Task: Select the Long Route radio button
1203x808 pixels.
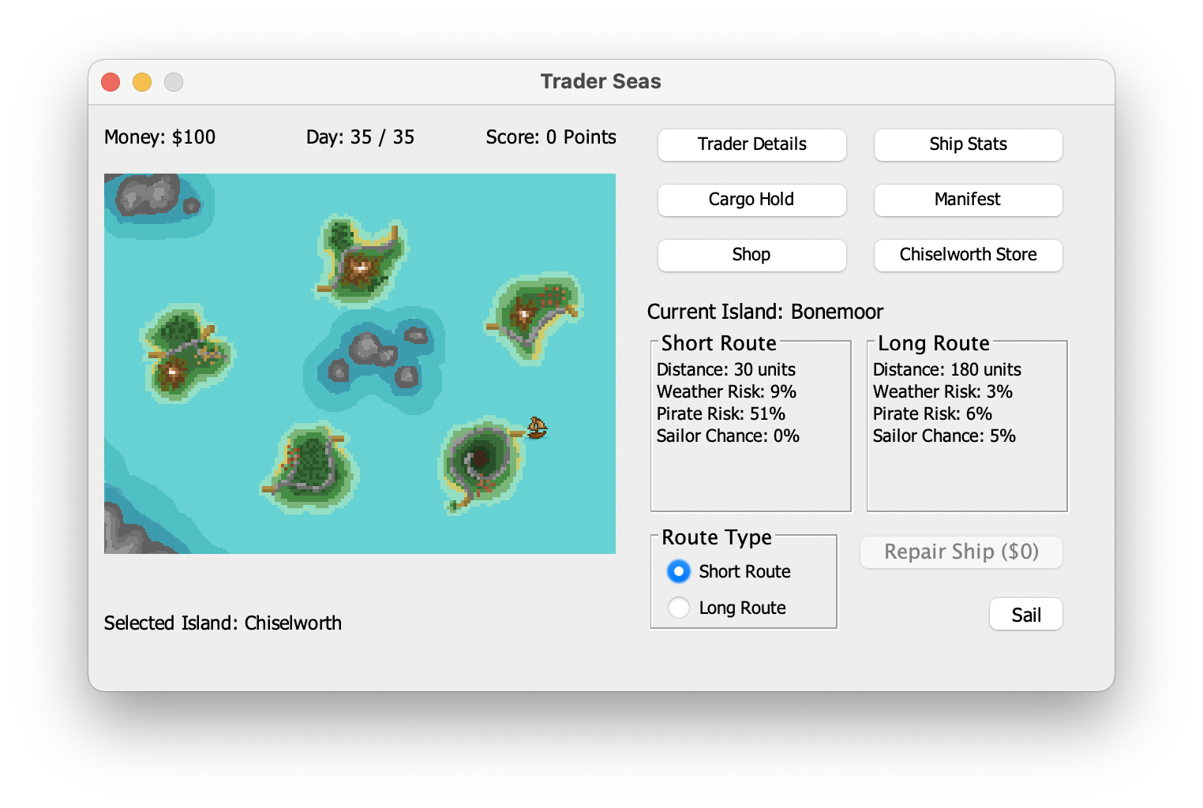Action: tap(678, 608)
